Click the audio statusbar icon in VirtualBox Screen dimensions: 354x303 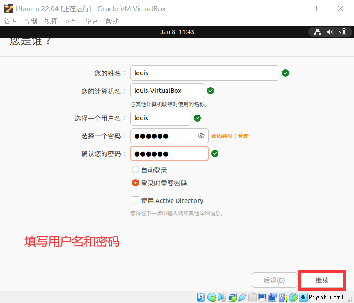(221, 297)
